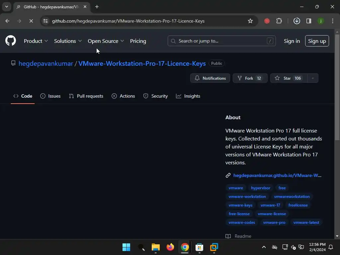340x255 pixels.
Task: Launch Firefox from the taskbar
Action: 170,247
